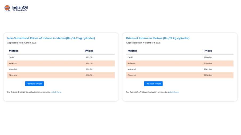Click the 1590.50 price value
The image size is (241, 135).
click(x=208, y=57)
